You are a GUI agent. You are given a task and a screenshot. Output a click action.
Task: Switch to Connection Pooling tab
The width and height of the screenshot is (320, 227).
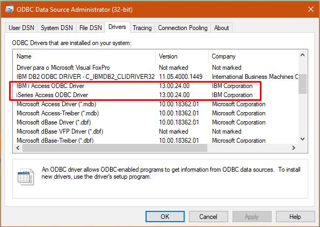(x=183, y=28)
